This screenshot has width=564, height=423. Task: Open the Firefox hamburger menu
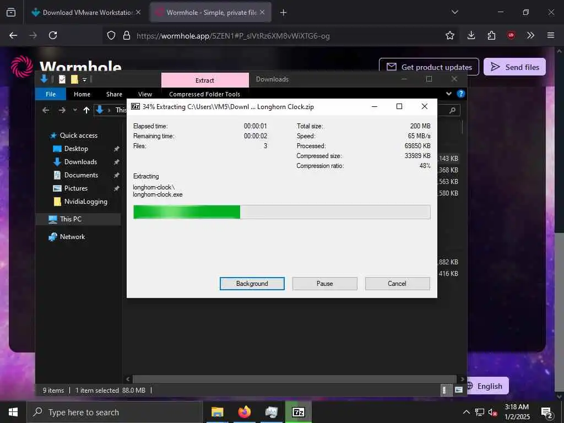click(550, 35)
